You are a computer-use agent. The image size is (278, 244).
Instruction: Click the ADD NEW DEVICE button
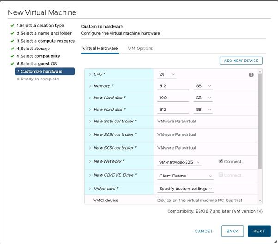click(x=241, y=61)
